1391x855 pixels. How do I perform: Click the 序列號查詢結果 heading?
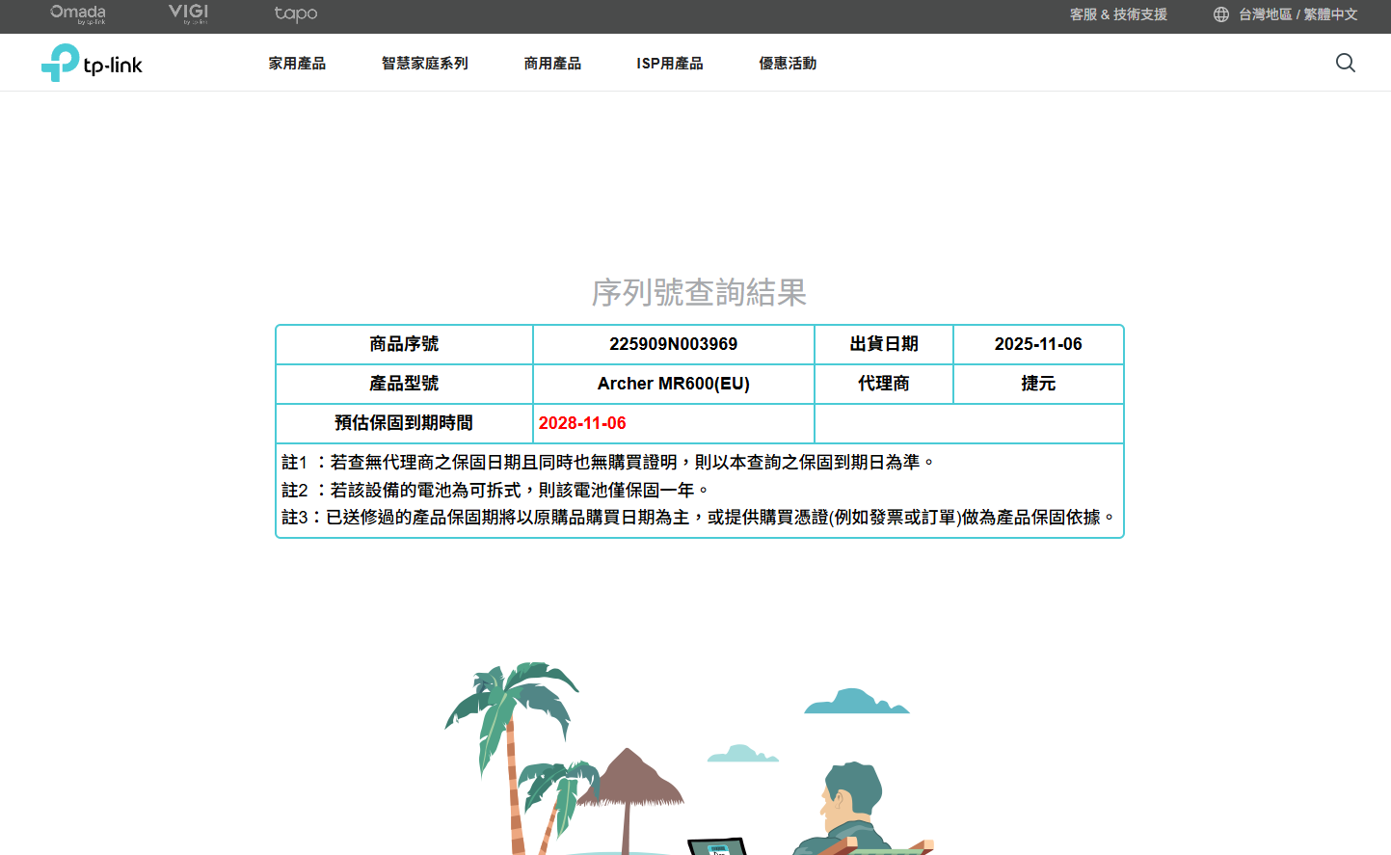point(699,292)
